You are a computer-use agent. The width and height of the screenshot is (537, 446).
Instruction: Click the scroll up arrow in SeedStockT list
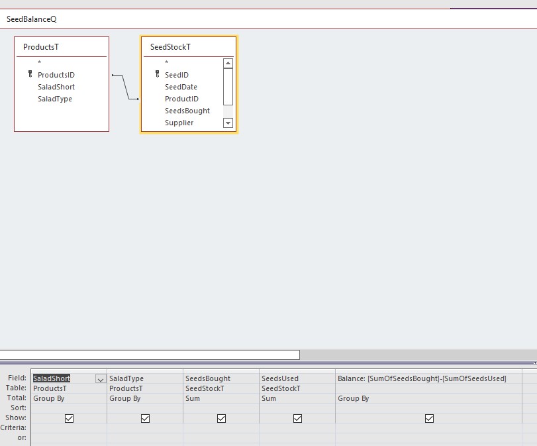[x=228, y=64]
